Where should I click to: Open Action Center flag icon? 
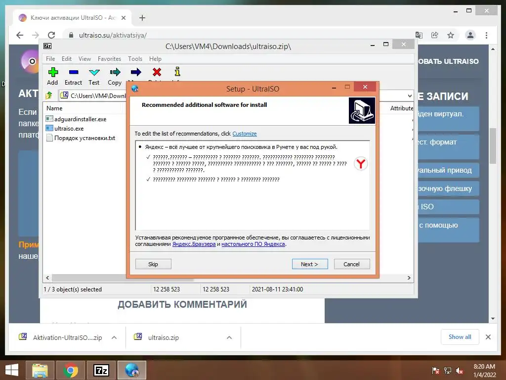[435, 371]
